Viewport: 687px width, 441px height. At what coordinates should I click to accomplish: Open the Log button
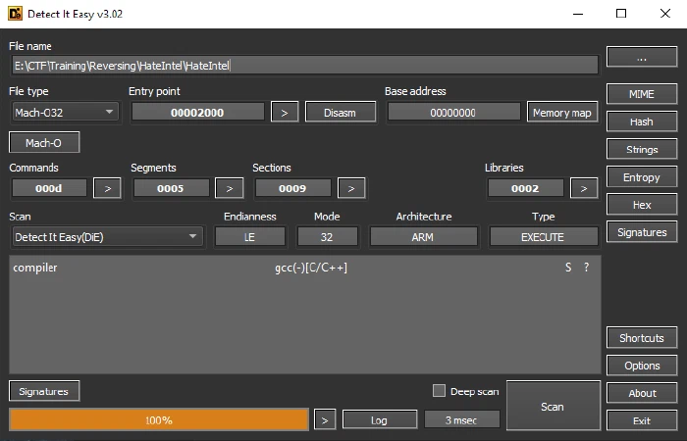click(380, 420)
